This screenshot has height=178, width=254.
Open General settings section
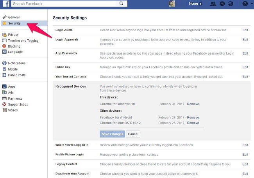(x=14, y=17)
